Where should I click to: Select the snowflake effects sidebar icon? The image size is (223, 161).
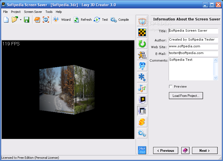(x=142, y=77)
